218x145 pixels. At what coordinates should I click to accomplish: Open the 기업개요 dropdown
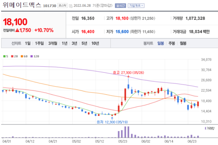tap(136, 6)
